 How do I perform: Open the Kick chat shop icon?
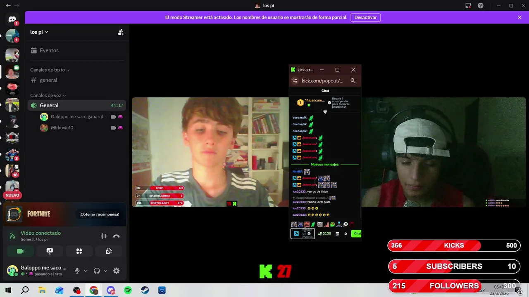pyautogui.click(x=337, y=233)
